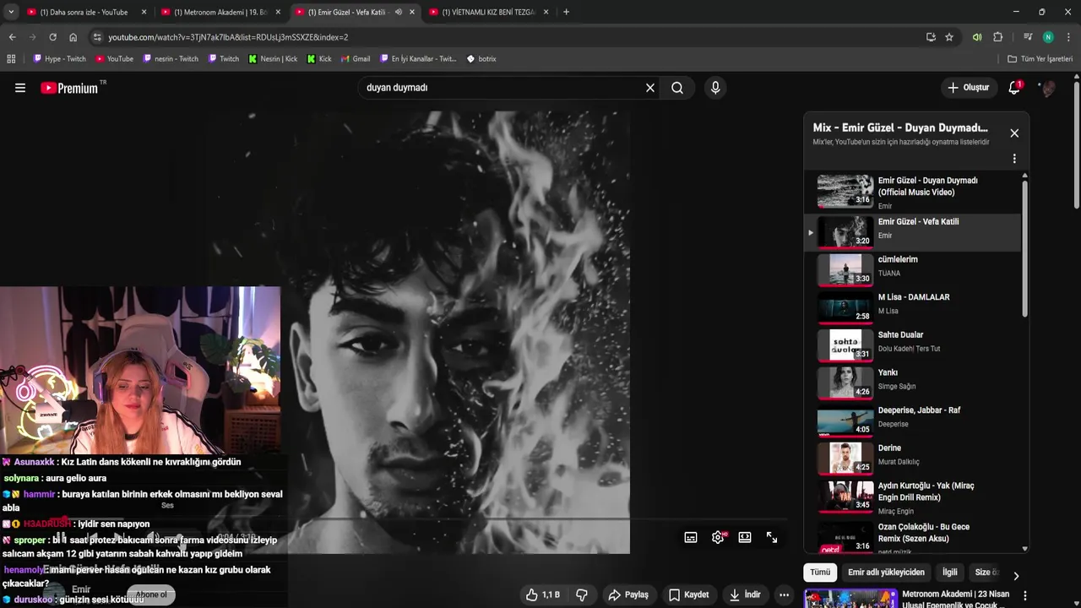Clear the search box text

650,88
